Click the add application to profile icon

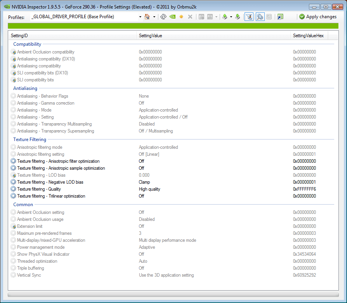pyautogui.click(x=201, y=17)
